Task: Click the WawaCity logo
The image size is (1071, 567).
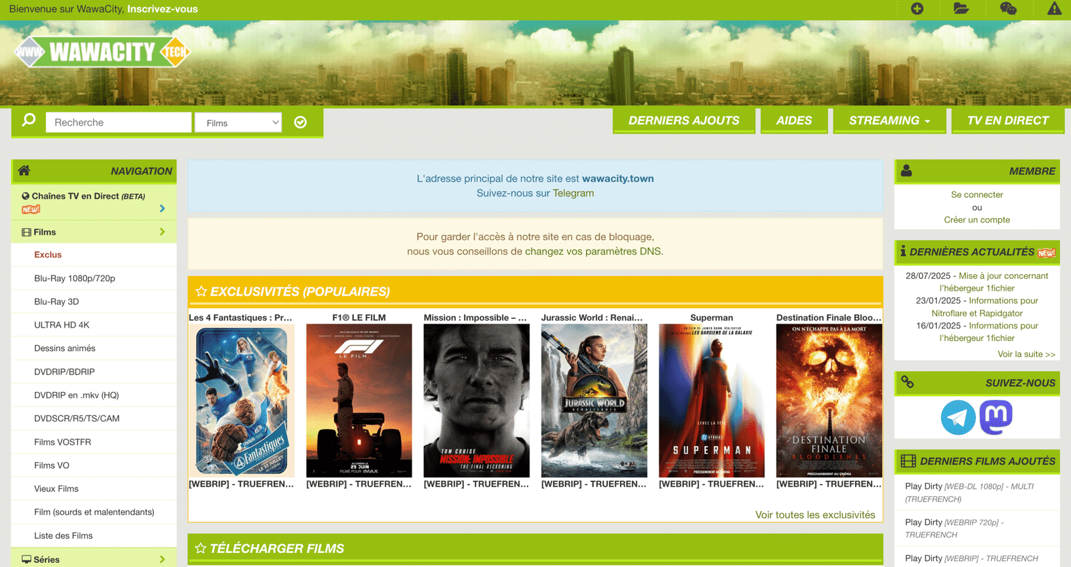Action: (x=102, y=52)
